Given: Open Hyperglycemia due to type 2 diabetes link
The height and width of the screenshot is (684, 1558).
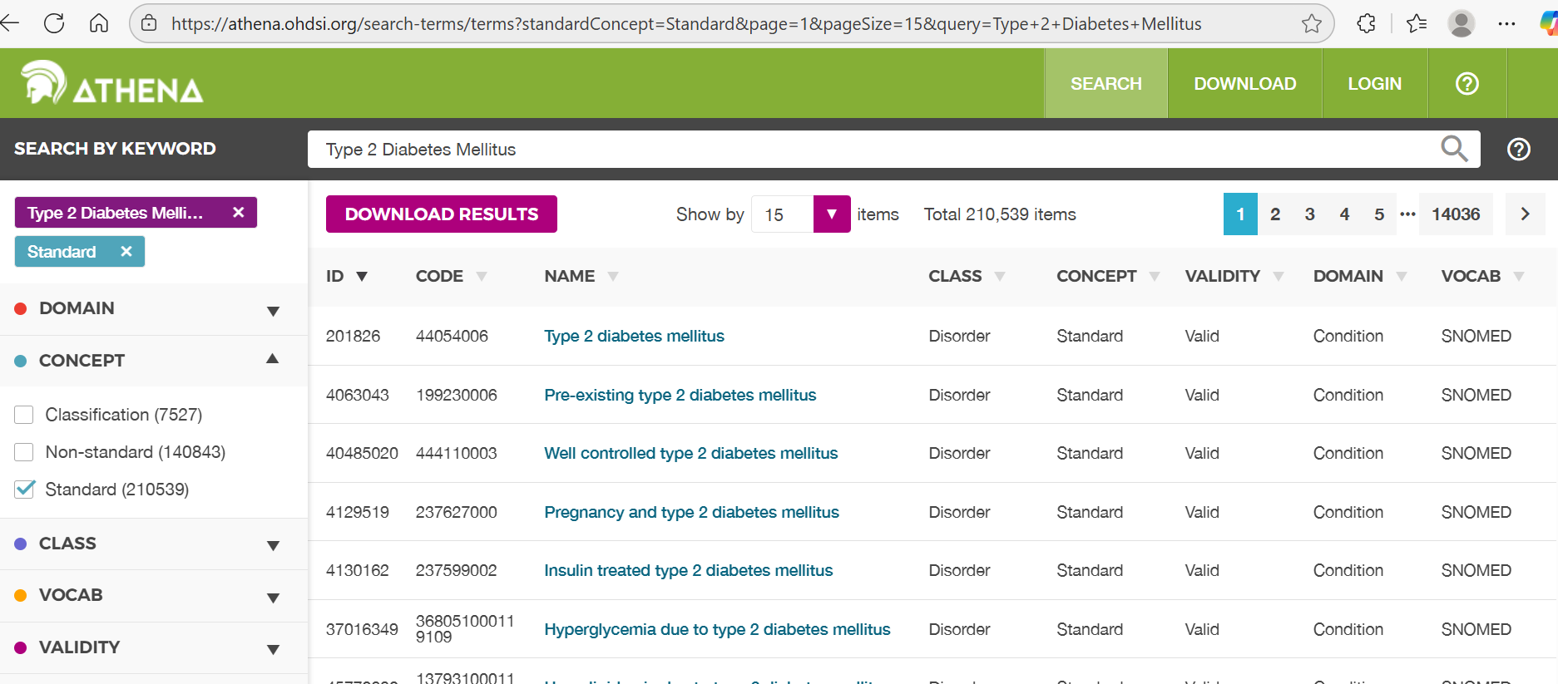Looking at the screenshot, I should (x=717, y=629).
